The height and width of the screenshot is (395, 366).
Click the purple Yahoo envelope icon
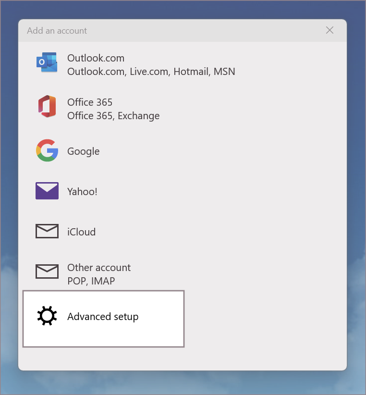(47, 191)
